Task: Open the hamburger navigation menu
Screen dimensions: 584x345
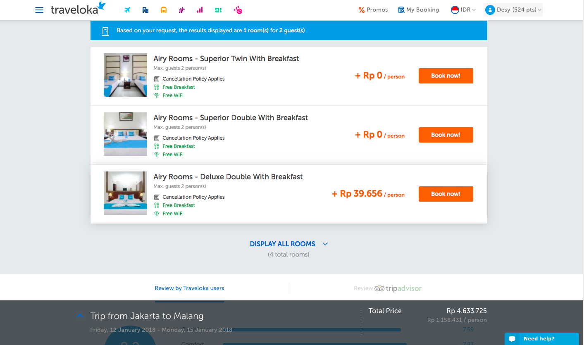Action: pos(39,10)
